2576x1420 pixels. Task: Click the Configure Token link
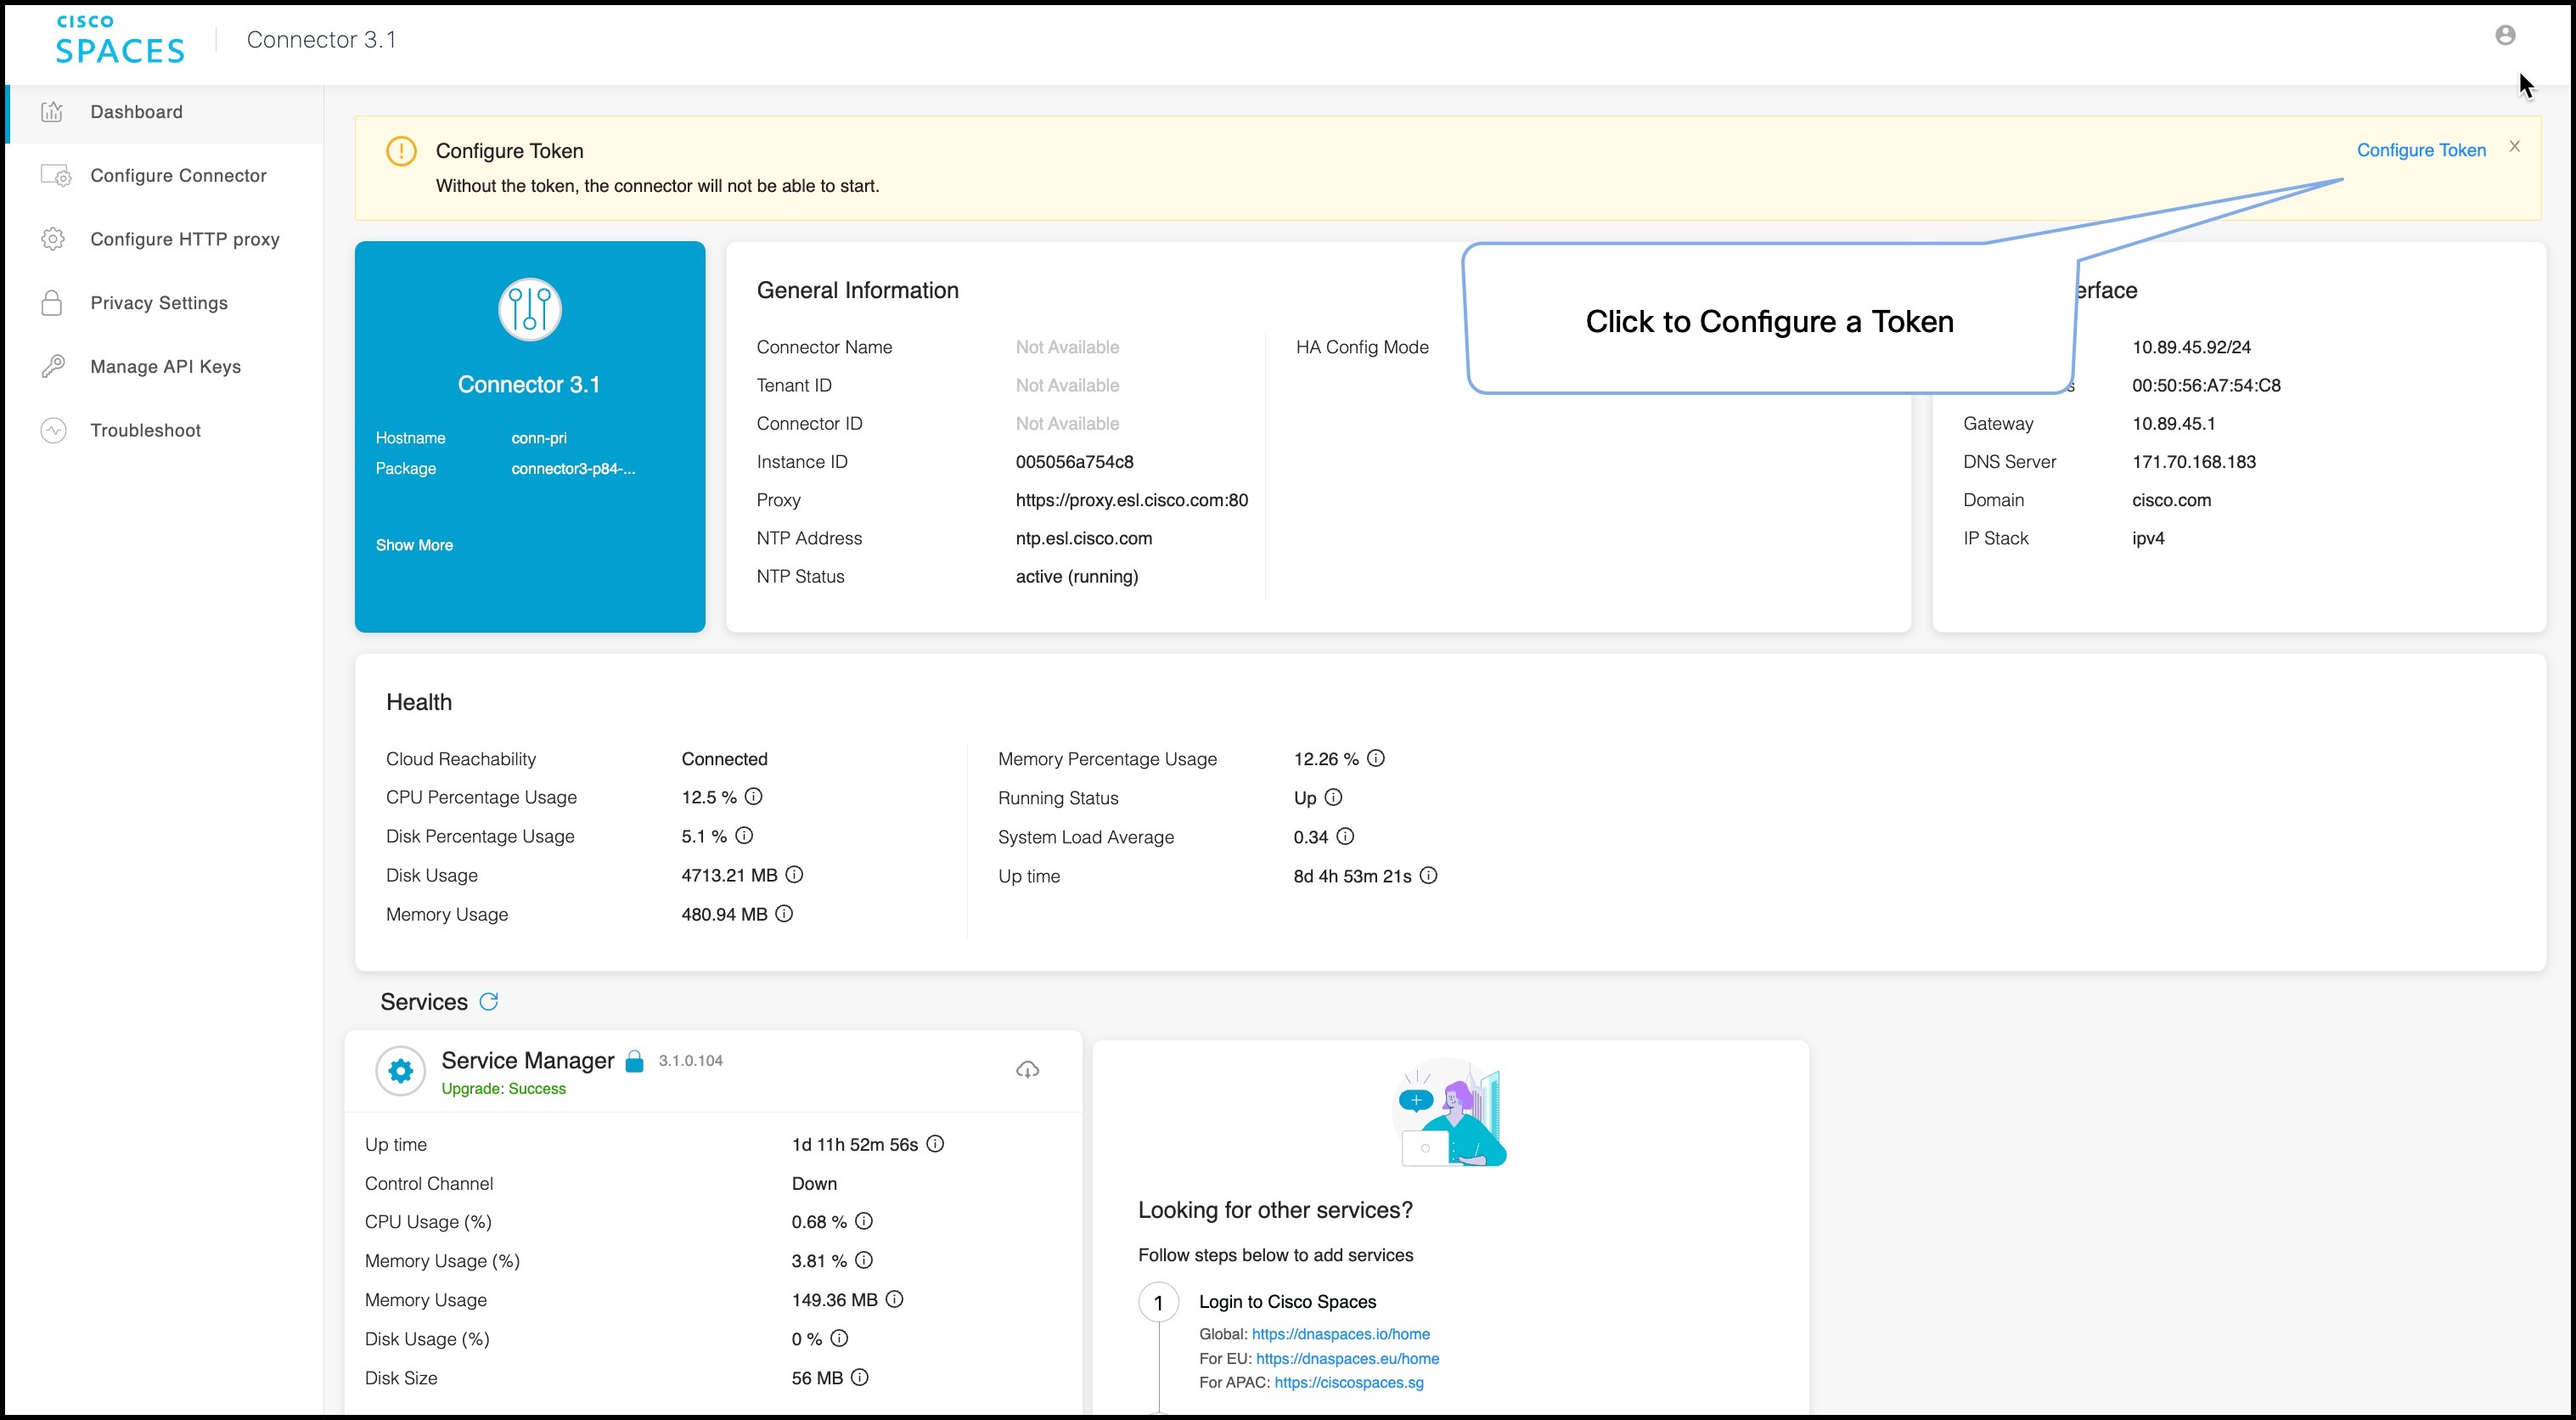pos(2421,149)
